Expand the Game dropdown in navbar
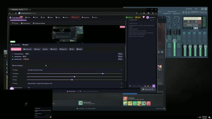 [x=66, y=18]
